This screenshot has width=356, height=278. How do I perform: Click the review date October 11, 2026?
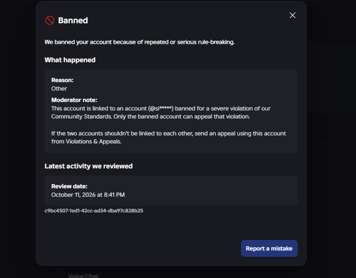tap(88, 195)
